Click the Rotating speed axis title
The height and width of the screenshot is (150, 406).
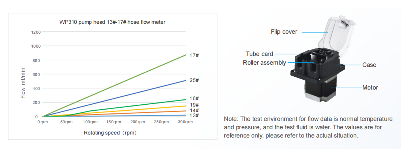(x=110, y=133)
